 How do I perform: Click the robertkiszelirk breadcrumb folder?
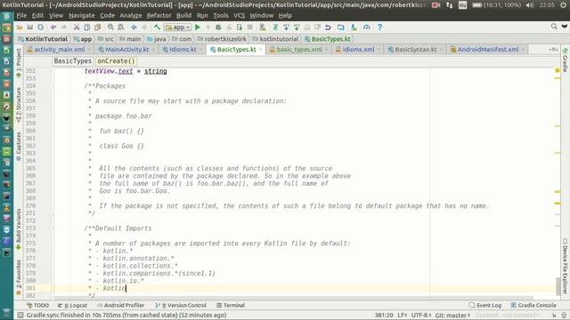point(222,39)
